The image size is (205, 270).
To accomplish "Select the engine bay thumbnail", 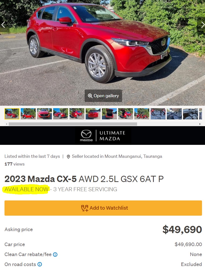I will 158,114.
